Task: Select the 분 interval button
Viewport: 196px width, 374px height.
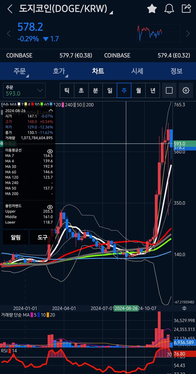Action: point(96,90)
